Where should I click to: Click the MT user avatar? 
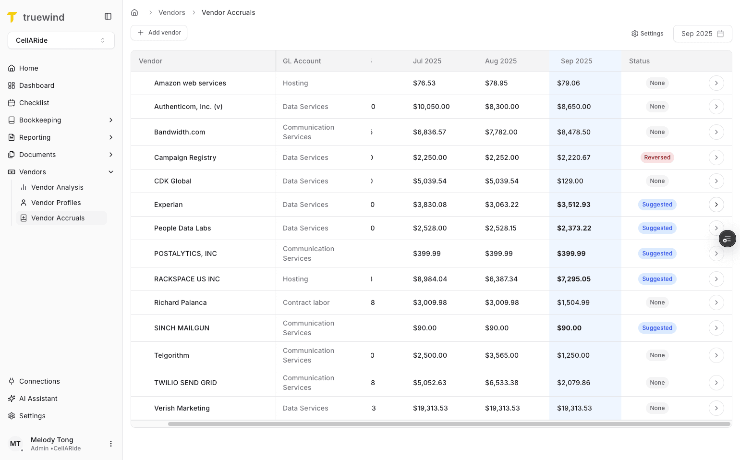coord(15,444)
